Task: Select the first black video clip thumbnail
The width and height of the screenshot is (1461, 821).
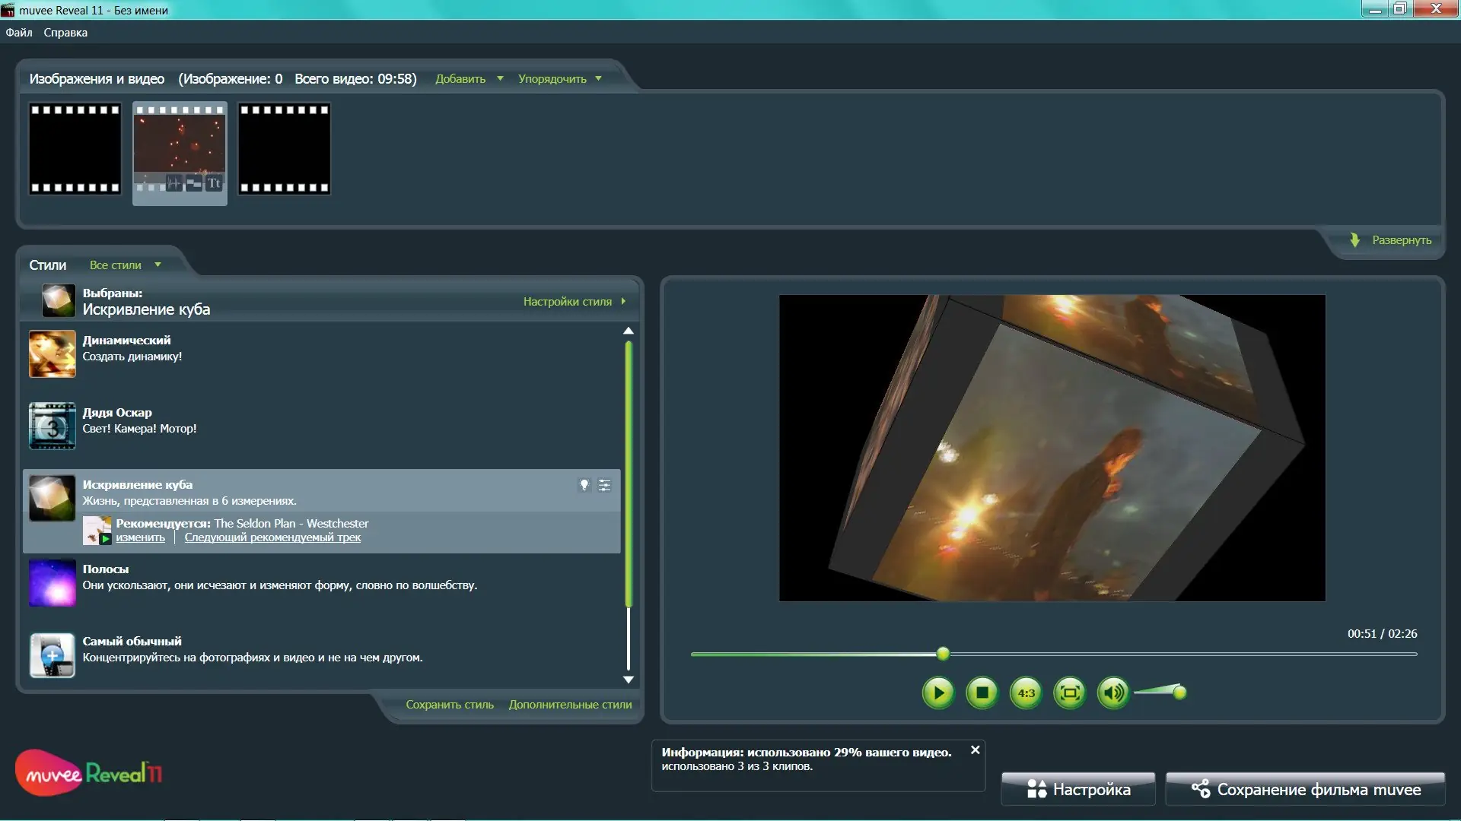Action: coord(75,149)
